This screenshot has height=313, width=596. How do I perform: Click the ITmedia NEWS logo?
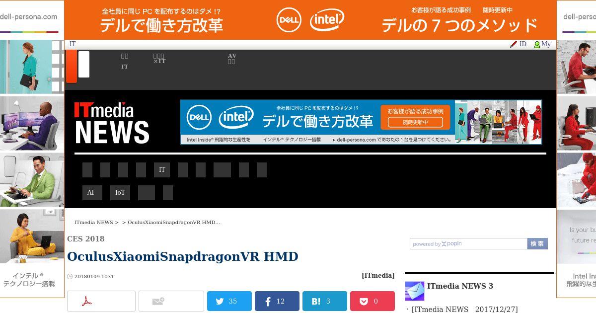coord(112,123)
